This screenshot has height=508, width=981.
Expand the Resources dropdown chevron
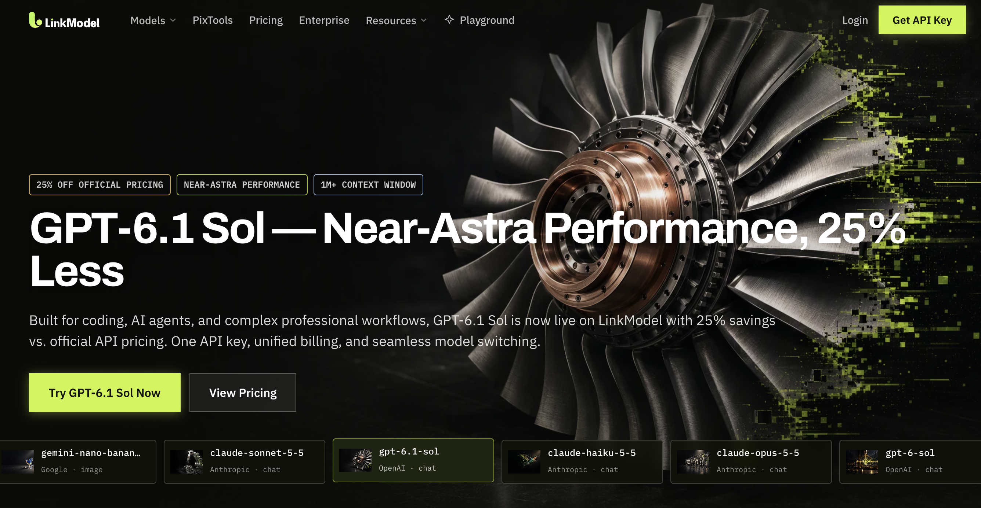click(x=424, y=20)
